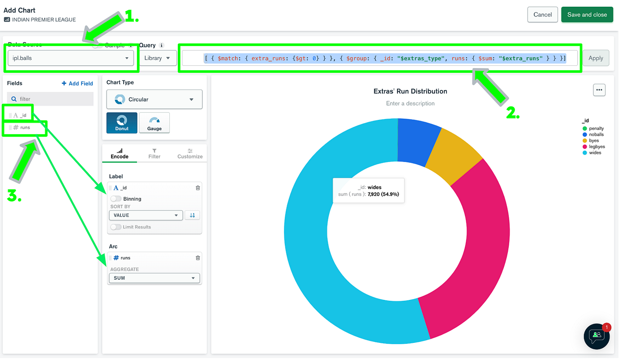The image size is (627, 363).
Task: Open the support chat bubble
Action: (x=597, y=336)
